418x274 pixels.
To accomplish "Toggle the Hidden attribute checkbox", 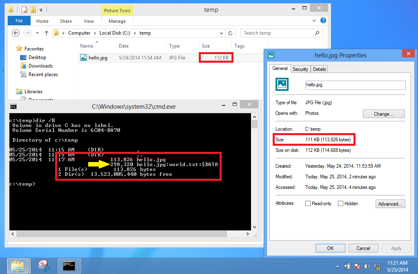I will click(x=340, y=203).
